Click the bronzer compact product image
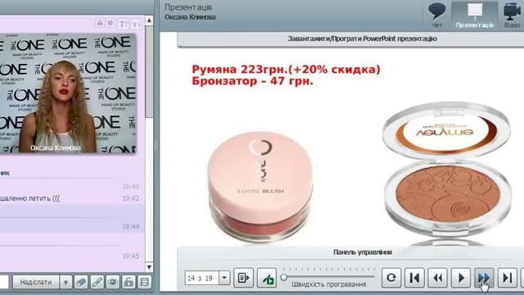 (x=447, y=170)
